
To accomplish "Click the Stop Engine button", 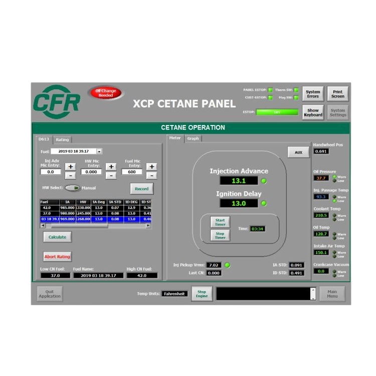I will (x=202, y=294).
